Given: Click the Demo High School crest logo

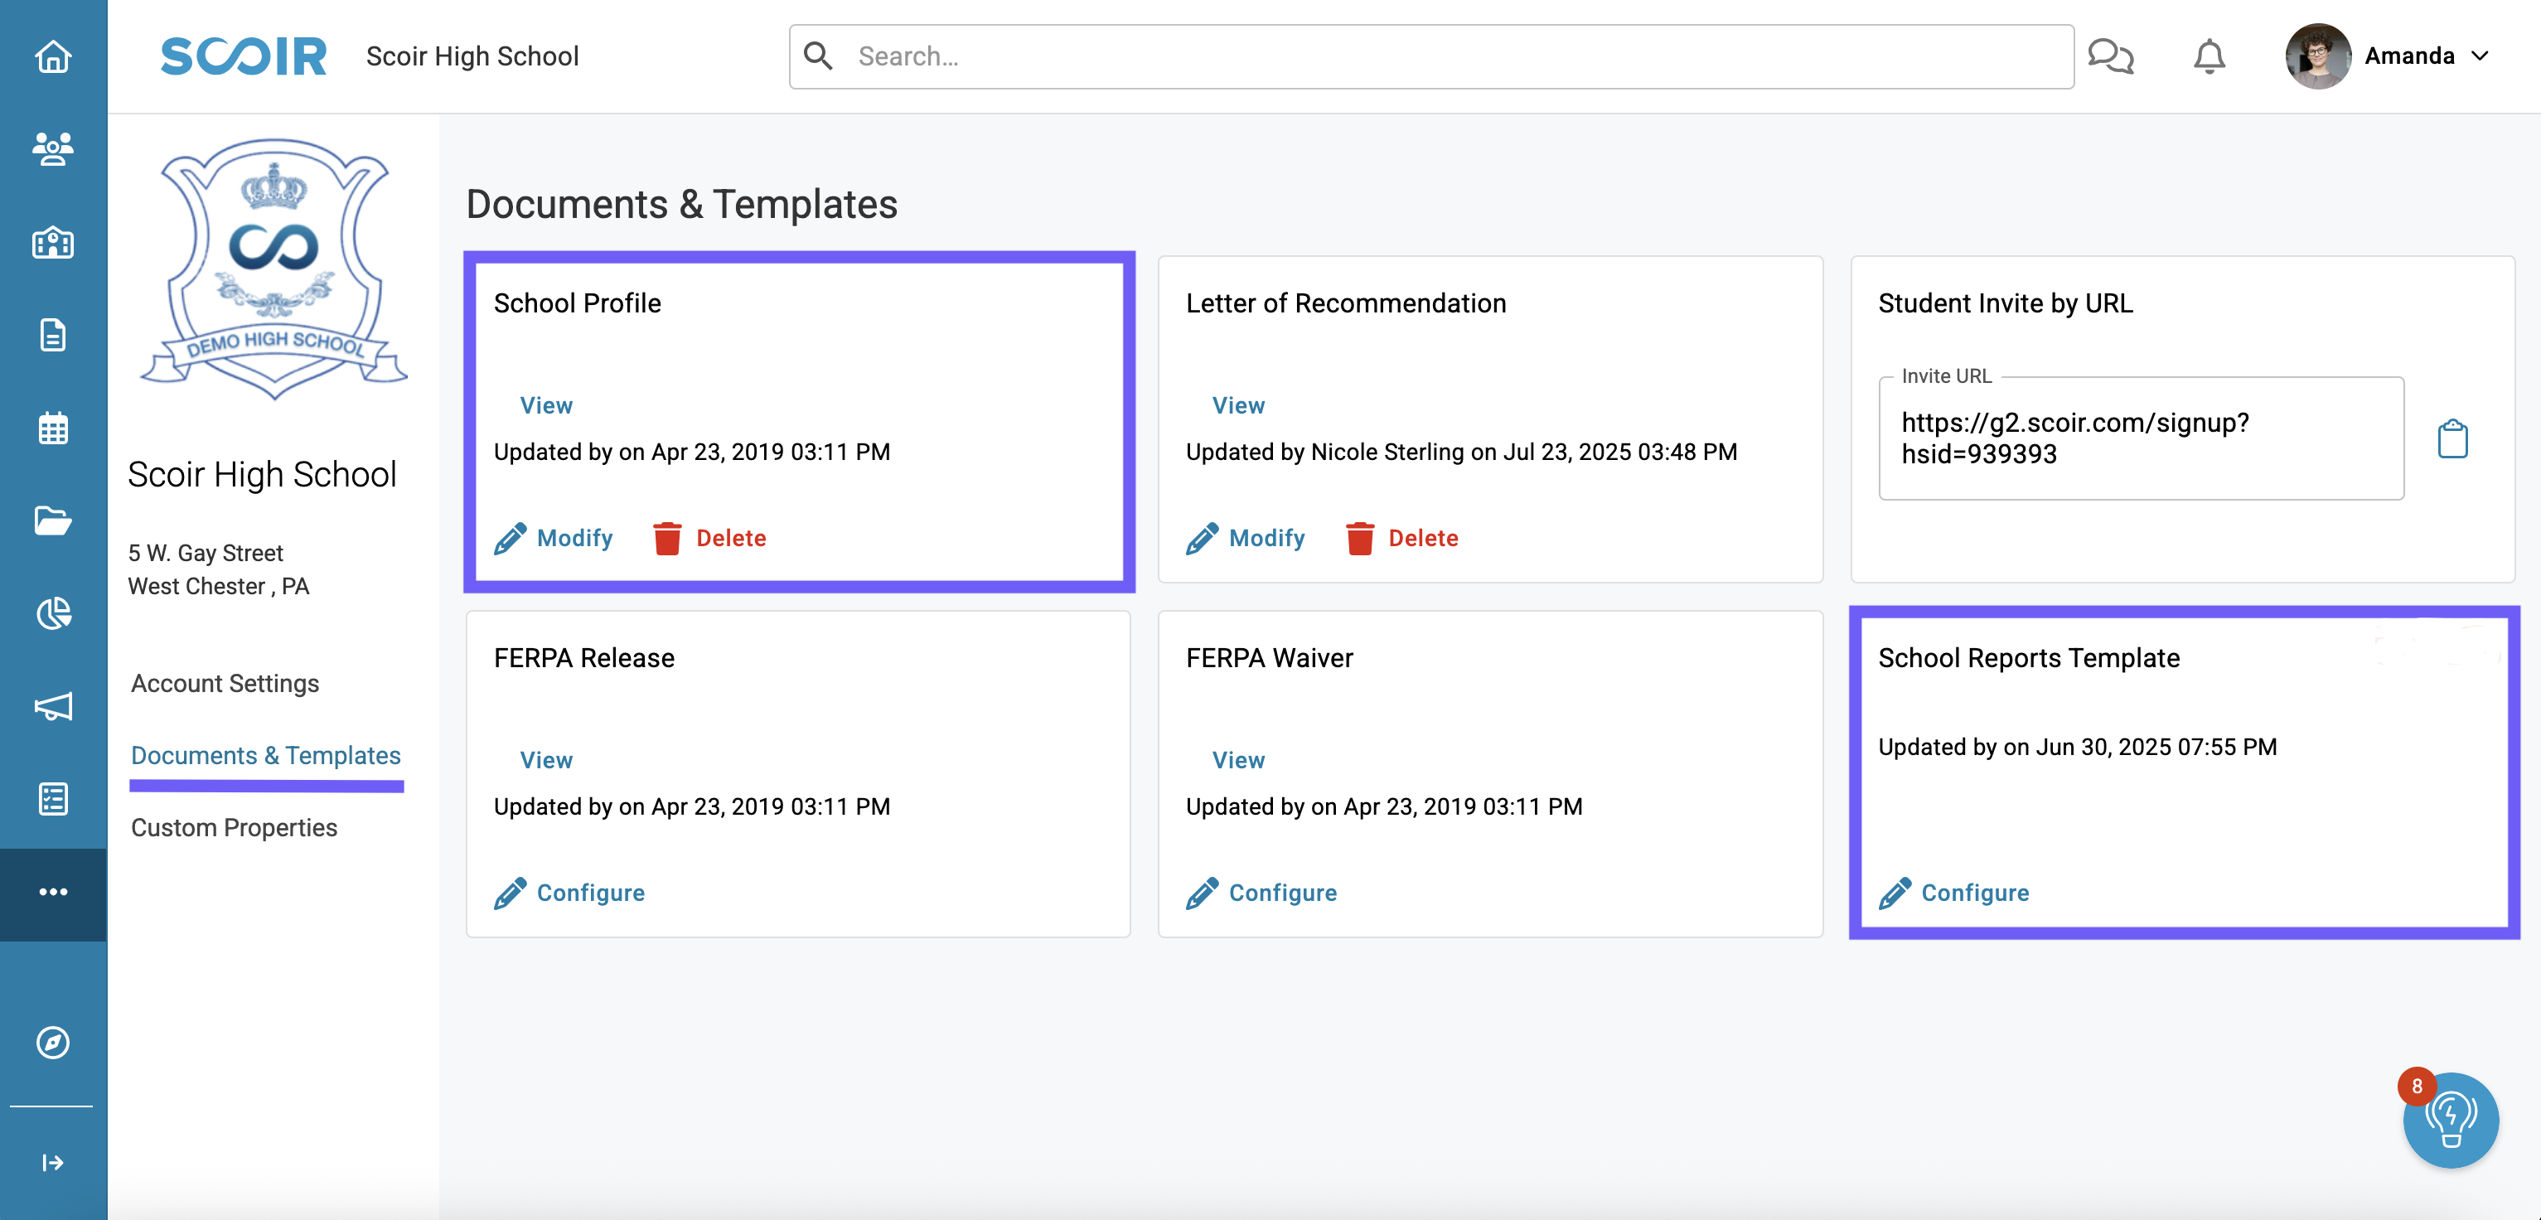Looking at the screenshot, I should [x=274, y=269].
